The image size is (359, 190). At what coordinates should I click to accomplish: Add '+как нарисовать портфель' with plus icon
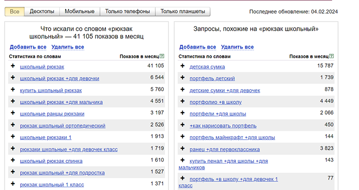(182, 125)
